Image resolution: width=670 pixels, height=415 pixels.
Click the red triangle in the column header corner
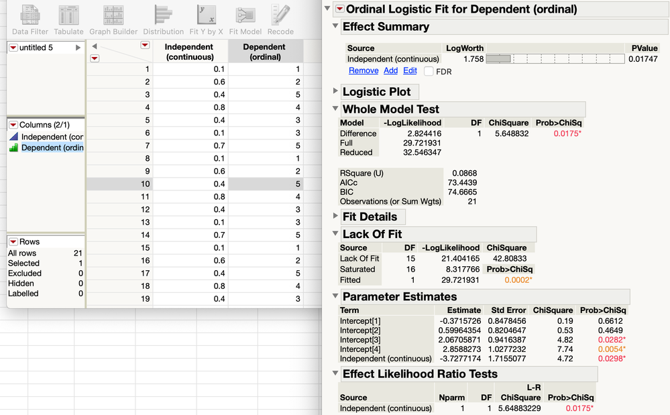[x=145, y=46]
